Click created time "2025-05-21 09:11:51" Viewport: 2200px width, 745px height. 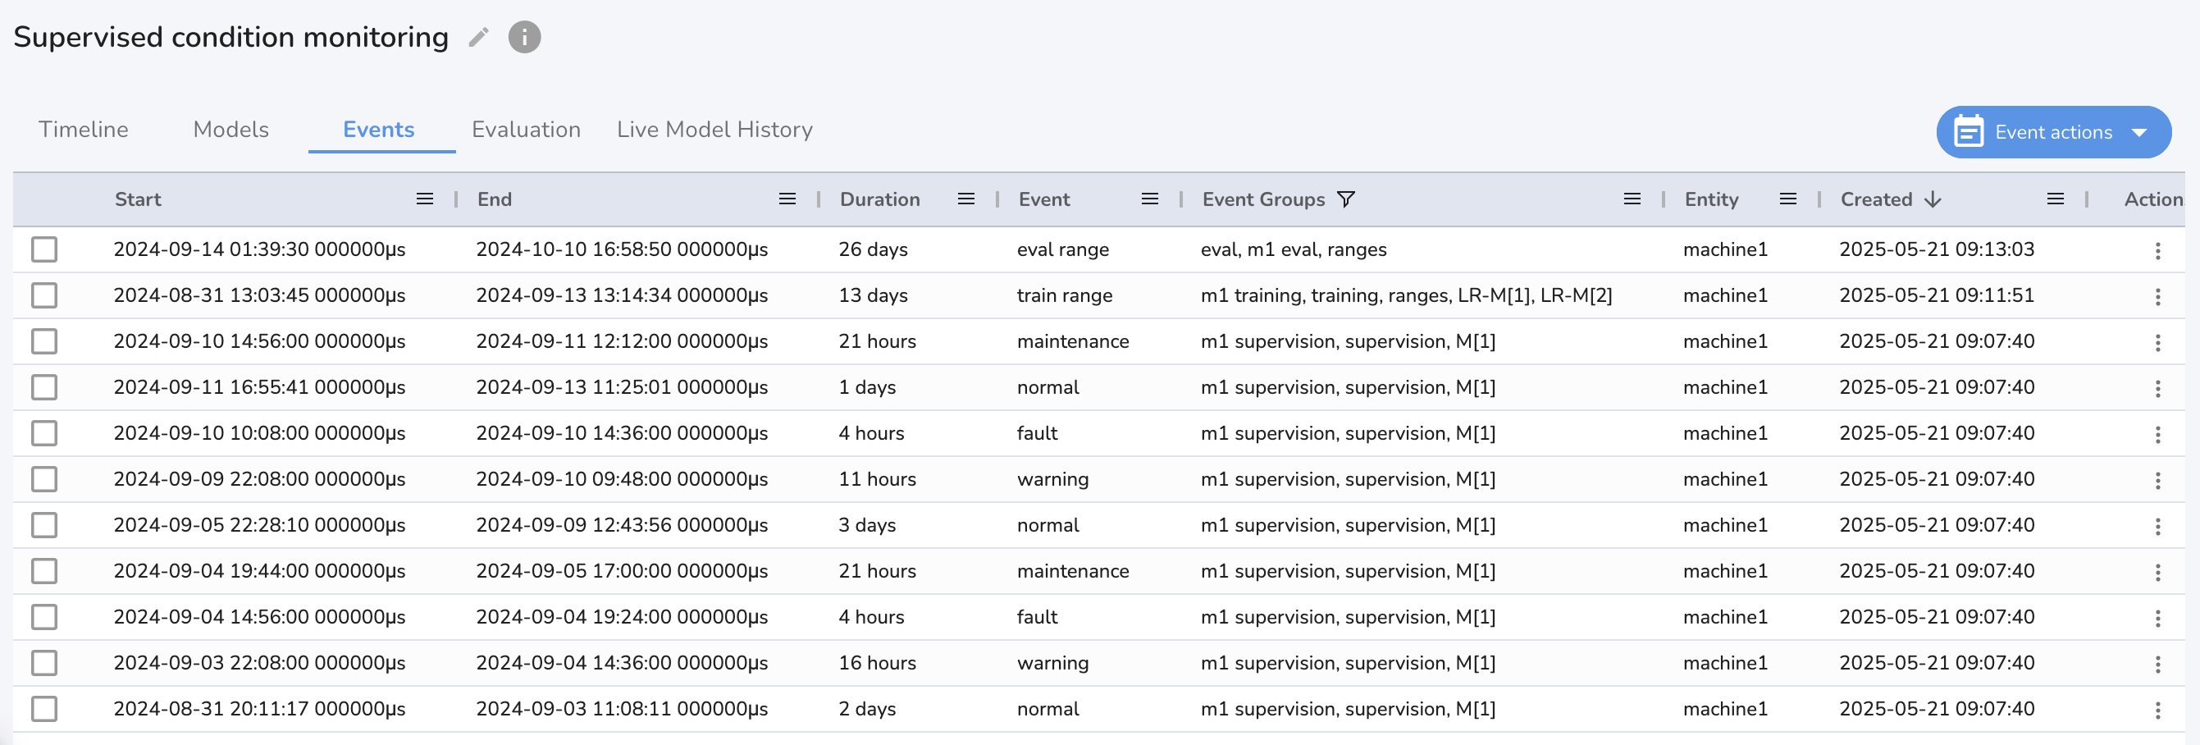[x=1936, y=295]
